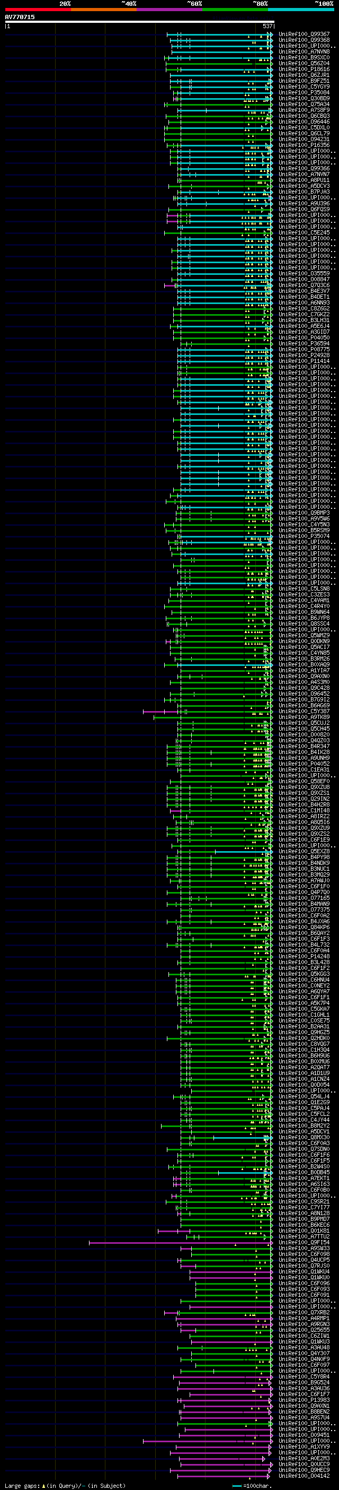Select hit label UniRef100_C5LSN8

click(x=304, y=589)
